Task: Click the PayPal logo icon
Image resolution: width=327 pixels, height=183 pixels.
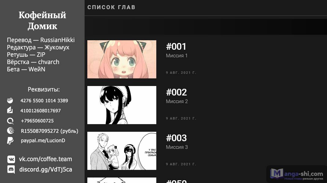Action: point(10,141)
